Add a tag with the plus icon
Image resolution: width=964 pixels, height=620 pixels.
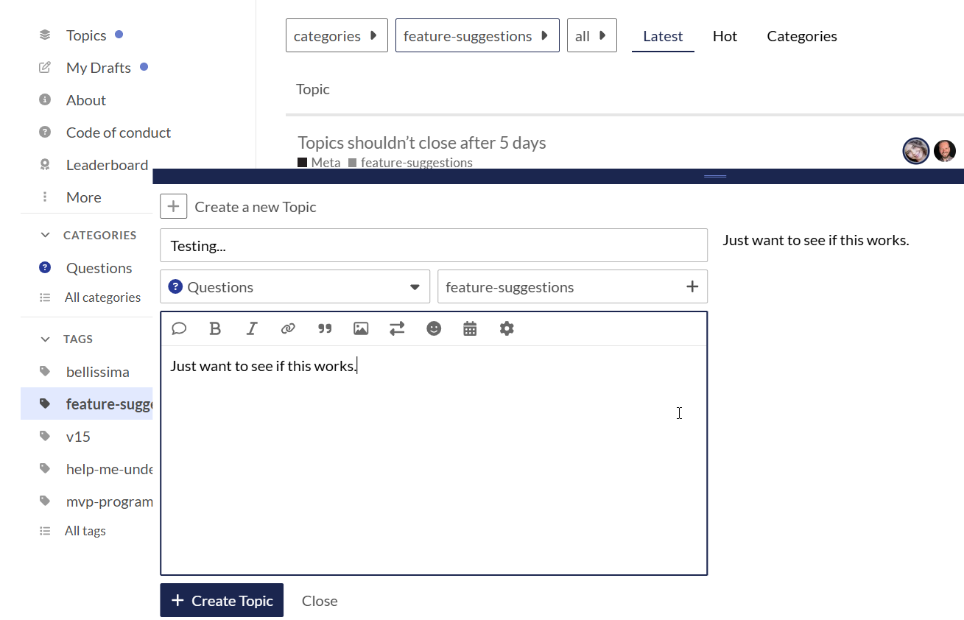coord(692,286)
